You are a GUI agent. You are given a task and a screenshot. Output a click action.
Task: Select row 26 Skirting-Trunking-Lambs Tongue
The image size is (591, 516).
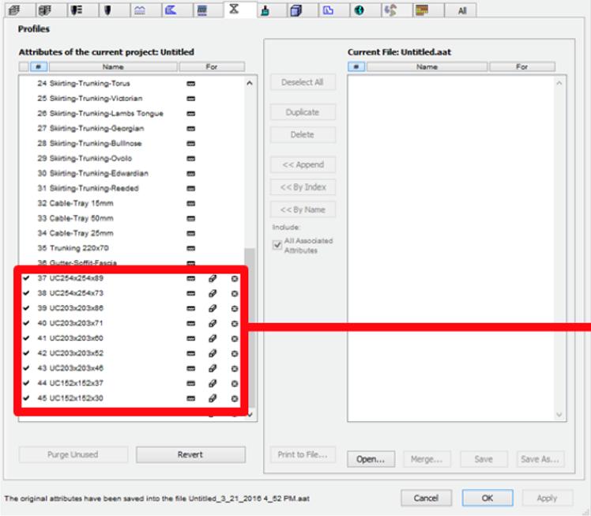132,114
